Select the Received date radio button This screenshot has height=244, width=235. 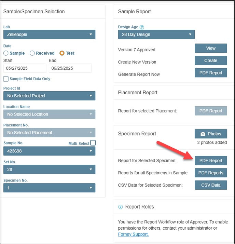pos(32,53)
